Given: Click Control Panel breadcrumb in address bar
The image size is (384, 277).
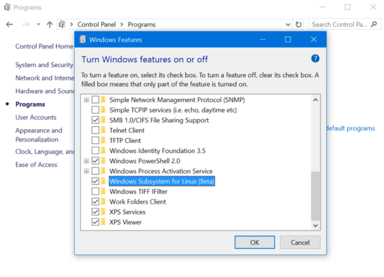Looking at the screenshot, I should pos(96,24).
